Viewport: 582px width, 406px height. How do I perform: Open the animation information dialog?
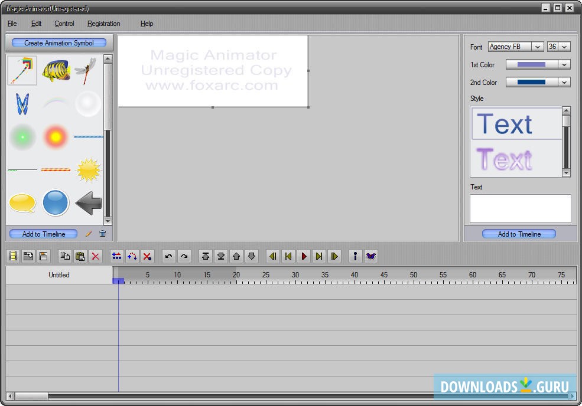[x=355, y=256]
